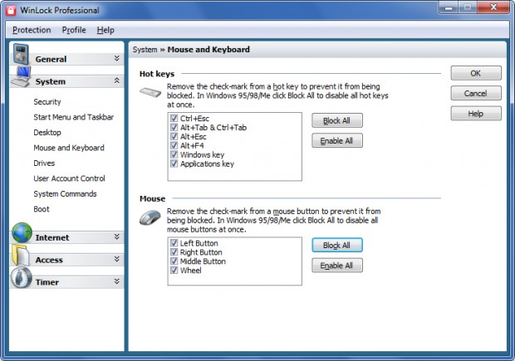Click the keyboard icon in Hot keys
The height and width of the screenshot is (361, 515).
[x=150, y=92]
